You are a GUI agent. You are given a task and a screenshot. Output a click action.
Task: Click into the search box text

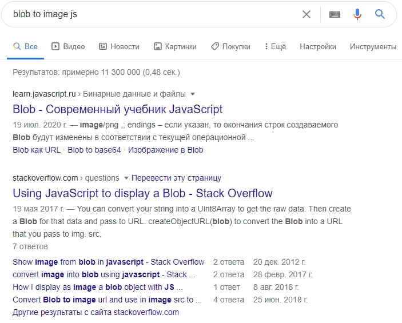(45, 14)
